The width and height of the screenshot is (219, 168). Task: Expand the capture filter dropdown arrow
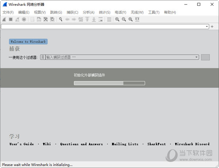point(196,57)
